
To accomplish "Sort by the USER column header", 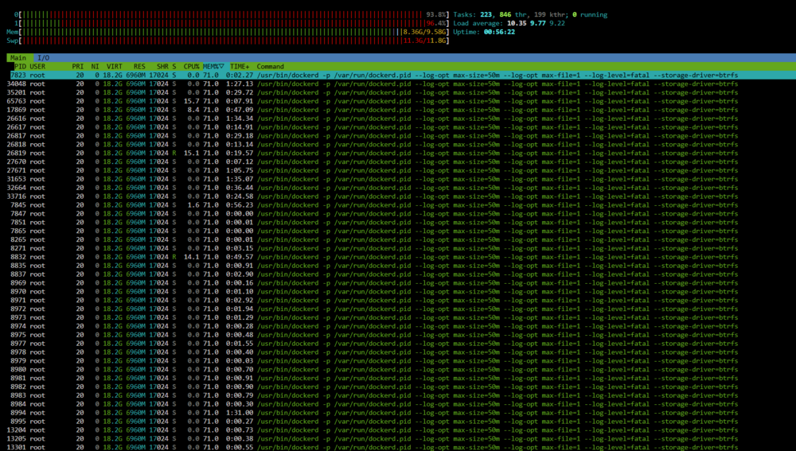I will tap(37, 67).
